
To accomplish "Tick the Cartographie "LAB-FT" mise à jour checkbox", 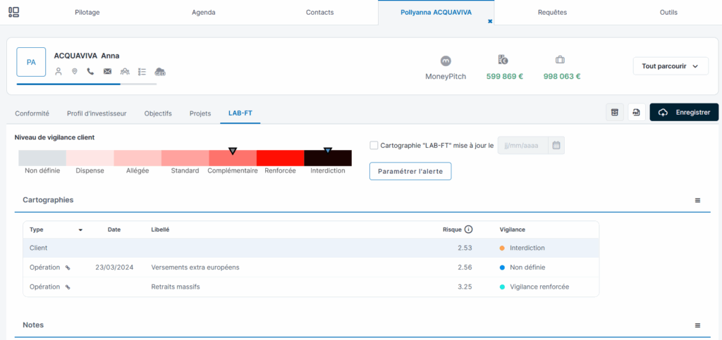I will point(374,146).
